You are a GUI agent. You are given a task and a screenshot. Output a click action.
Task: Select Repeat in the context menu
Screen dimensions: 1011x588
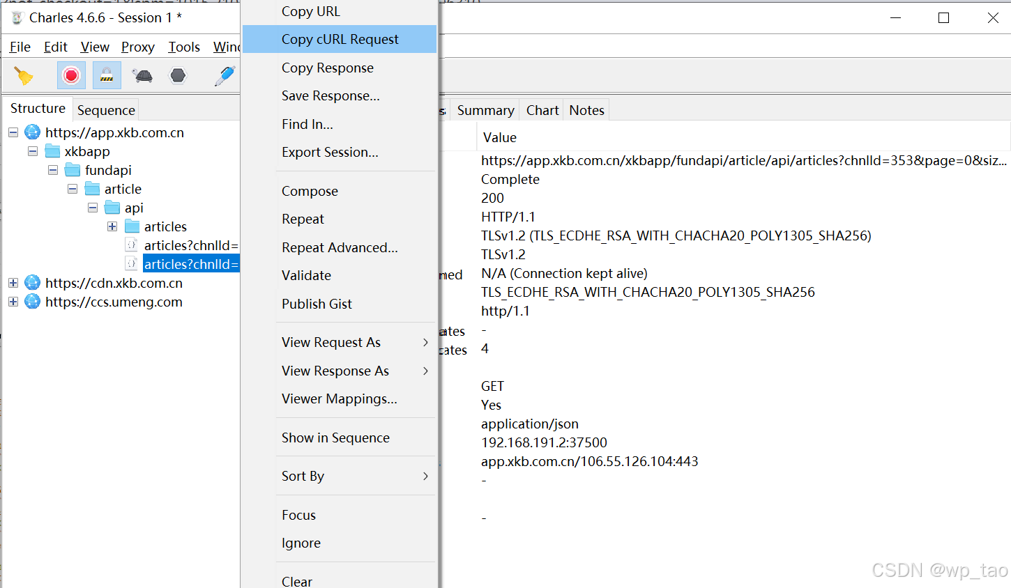click(340, 219)
